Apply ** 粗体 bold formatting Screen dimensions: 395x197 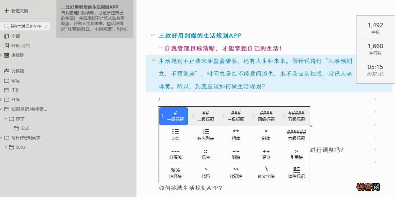click(236, 135)
